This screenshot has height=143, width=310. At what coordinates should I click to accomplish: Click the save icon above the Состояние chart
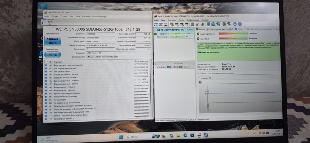(201, 82)
